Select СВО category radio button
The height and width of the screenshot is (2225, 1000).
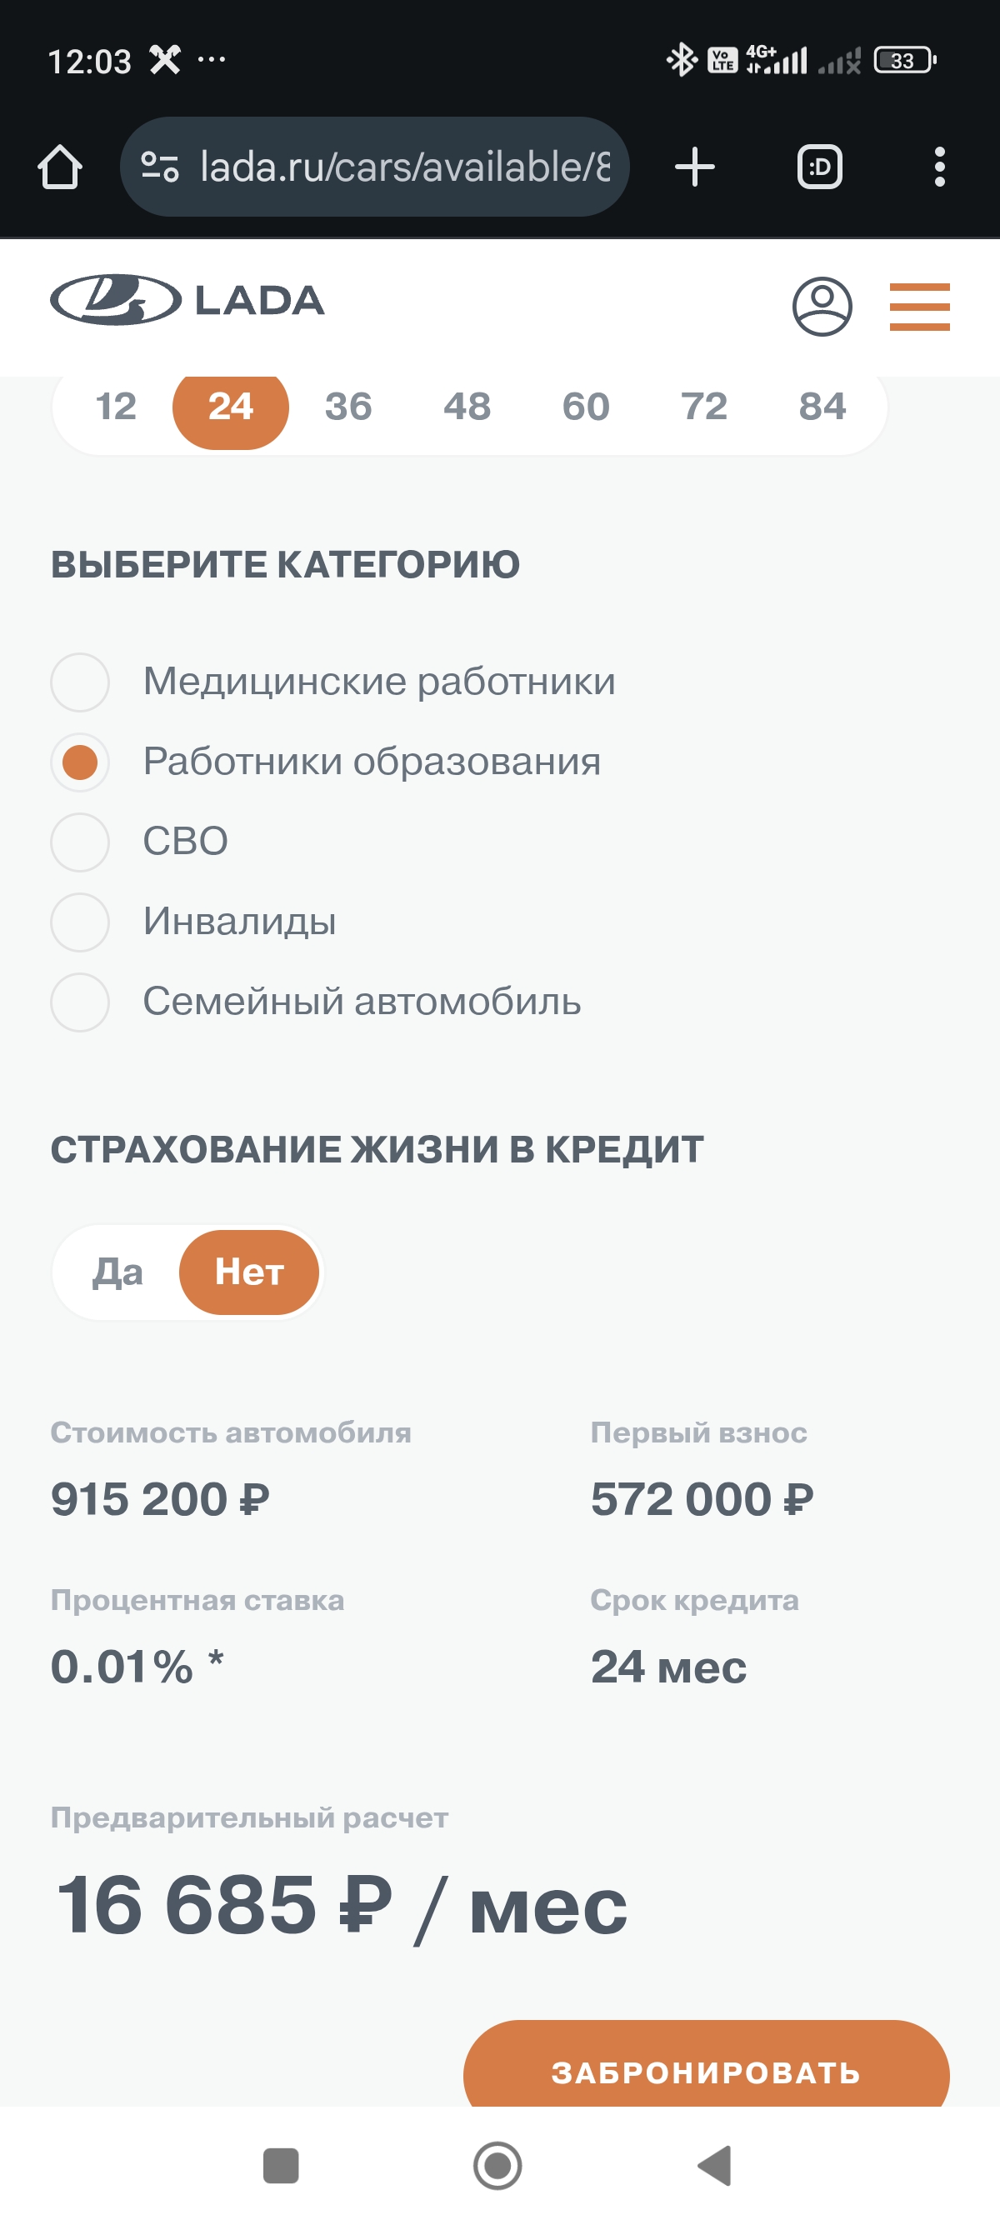79,842
